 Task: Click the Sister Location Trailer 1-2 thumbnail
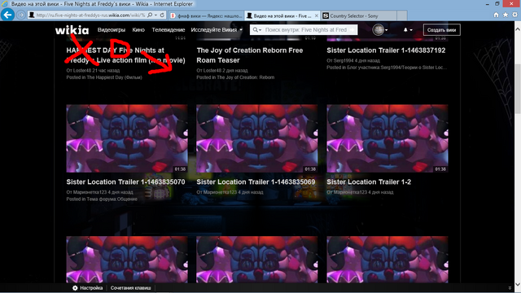click(387, 138)
